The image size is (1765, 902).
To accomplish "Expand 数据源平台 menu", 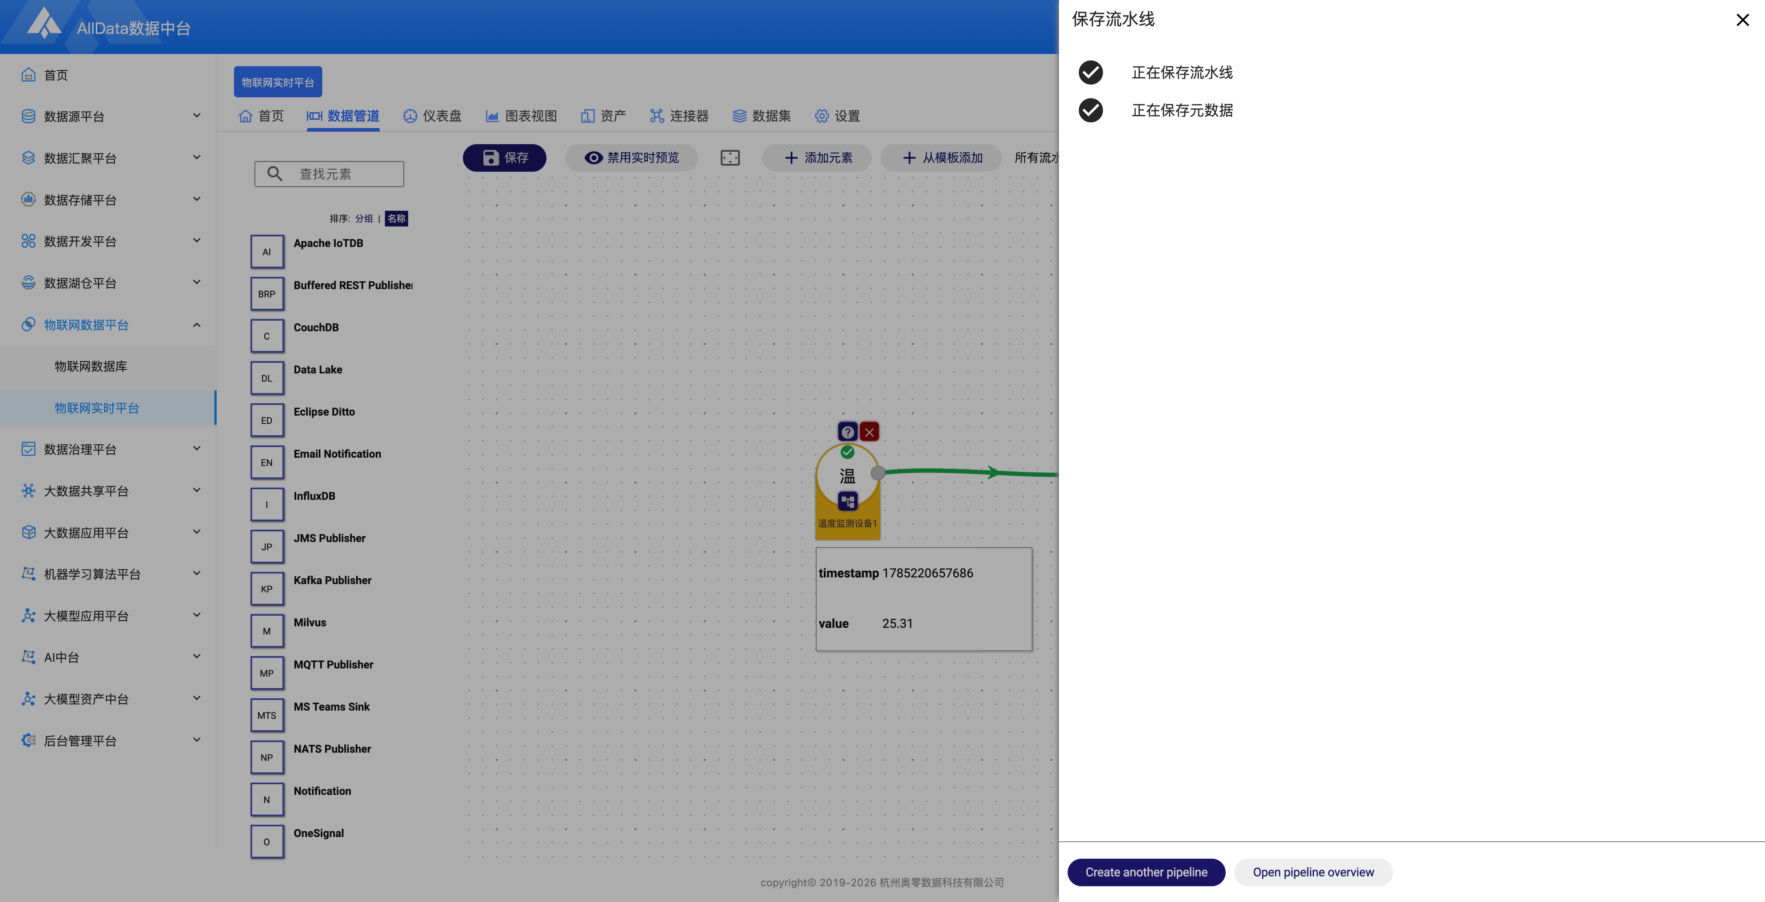I will 108,117.
